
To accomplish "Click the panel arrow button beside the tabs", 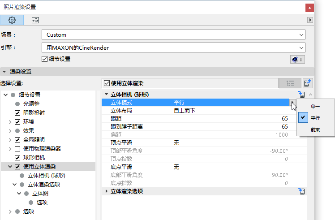I will click(x=310, y=20).
